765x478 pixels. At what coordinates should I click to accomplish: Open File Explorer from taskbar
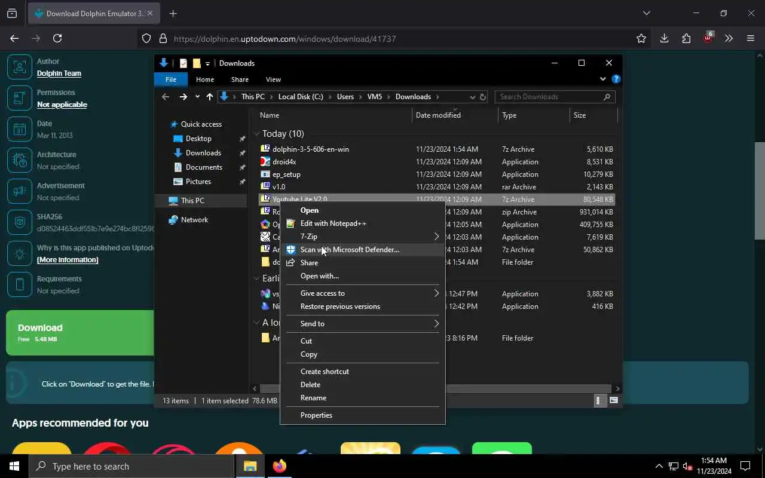point(250,466)
